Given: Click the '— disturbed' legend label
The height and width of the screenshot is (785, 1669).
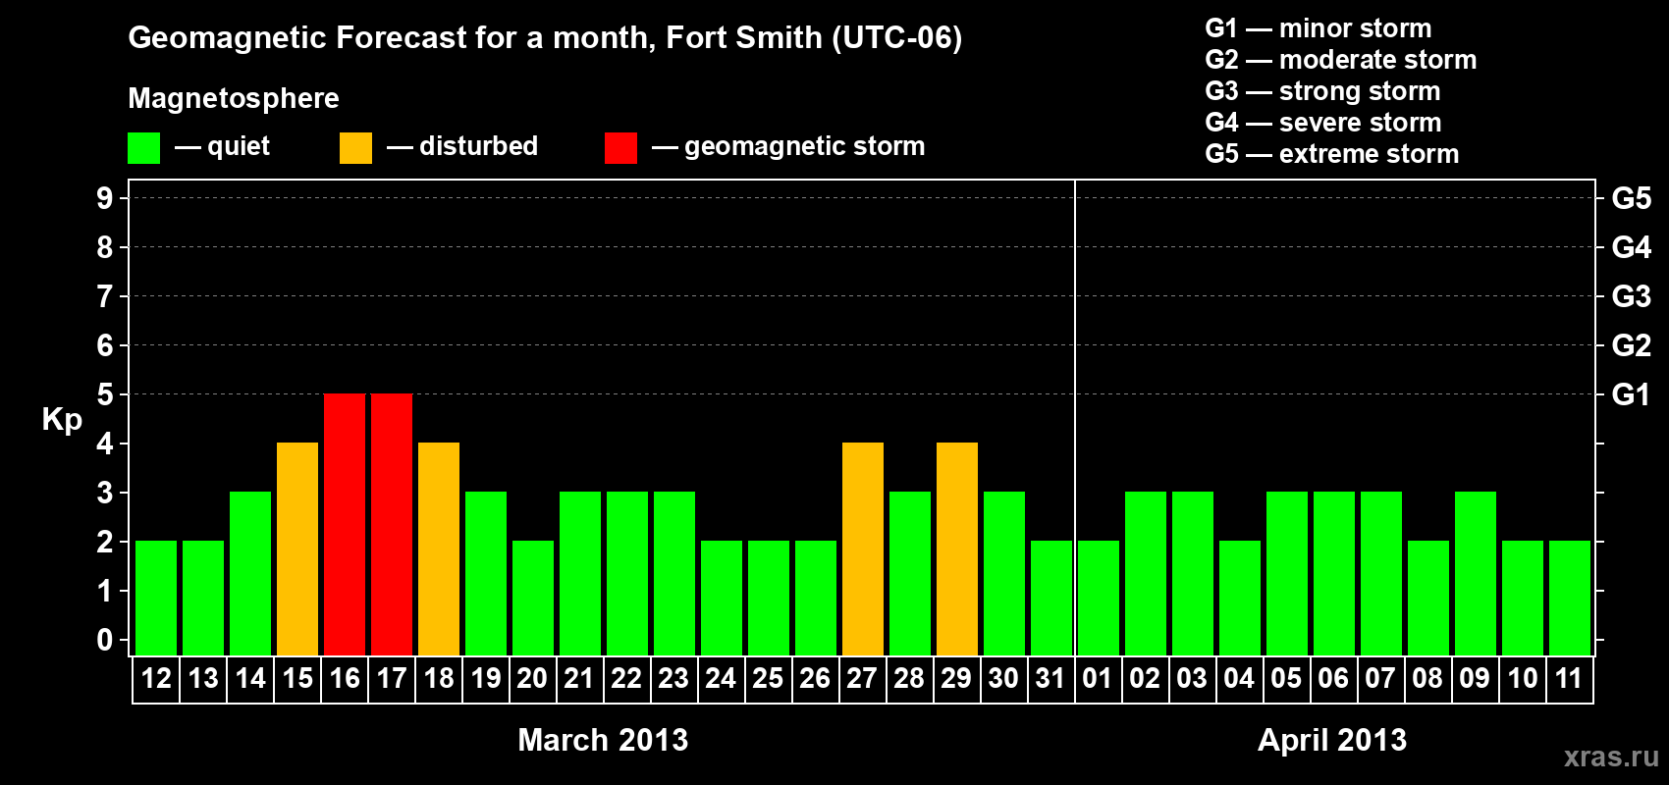Looking at the screenshot, I should (462, 146).
